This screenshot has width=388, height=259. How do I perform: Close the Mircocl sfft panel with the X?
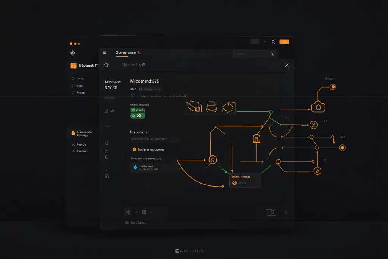pos(286,65)
